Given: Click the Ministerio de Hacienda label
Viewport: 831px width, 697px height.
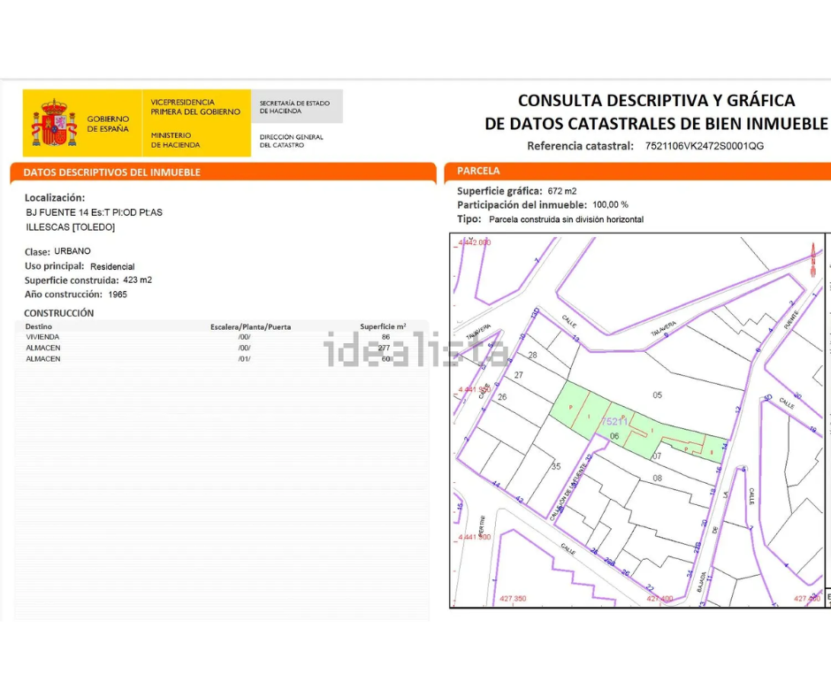Looking at the screenshot, I should click(x=175, y=140).
